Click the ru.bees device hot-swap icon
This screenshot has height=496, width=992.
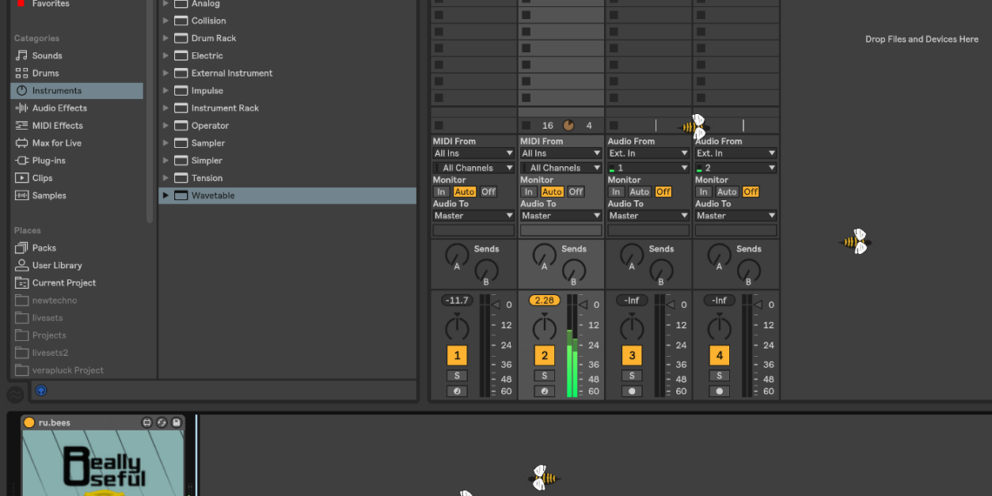[162, 423]
